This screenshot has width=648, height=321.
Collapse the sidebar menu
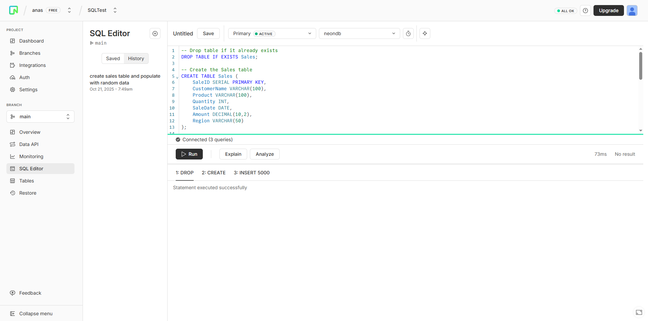(x=36, y=314)
